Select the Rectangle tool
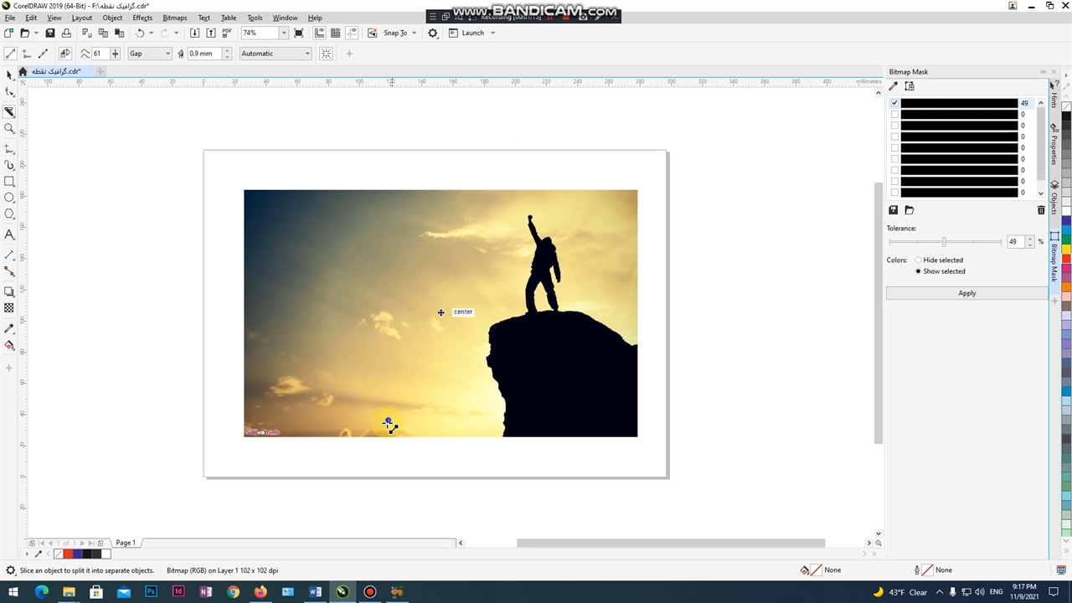1072x603 pixels. click(x=9, y=182)
